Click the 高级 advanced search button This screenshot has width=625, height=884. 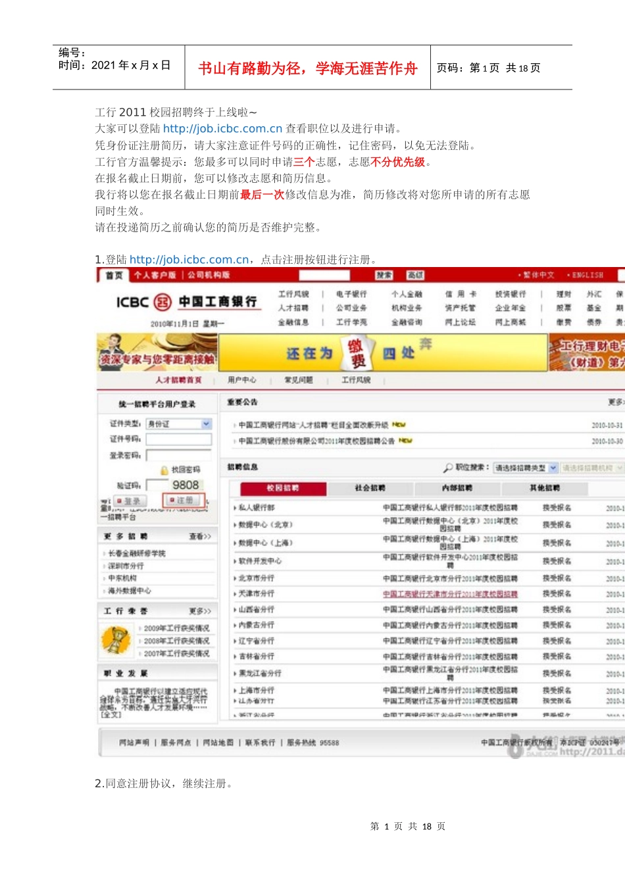[416, 275]
